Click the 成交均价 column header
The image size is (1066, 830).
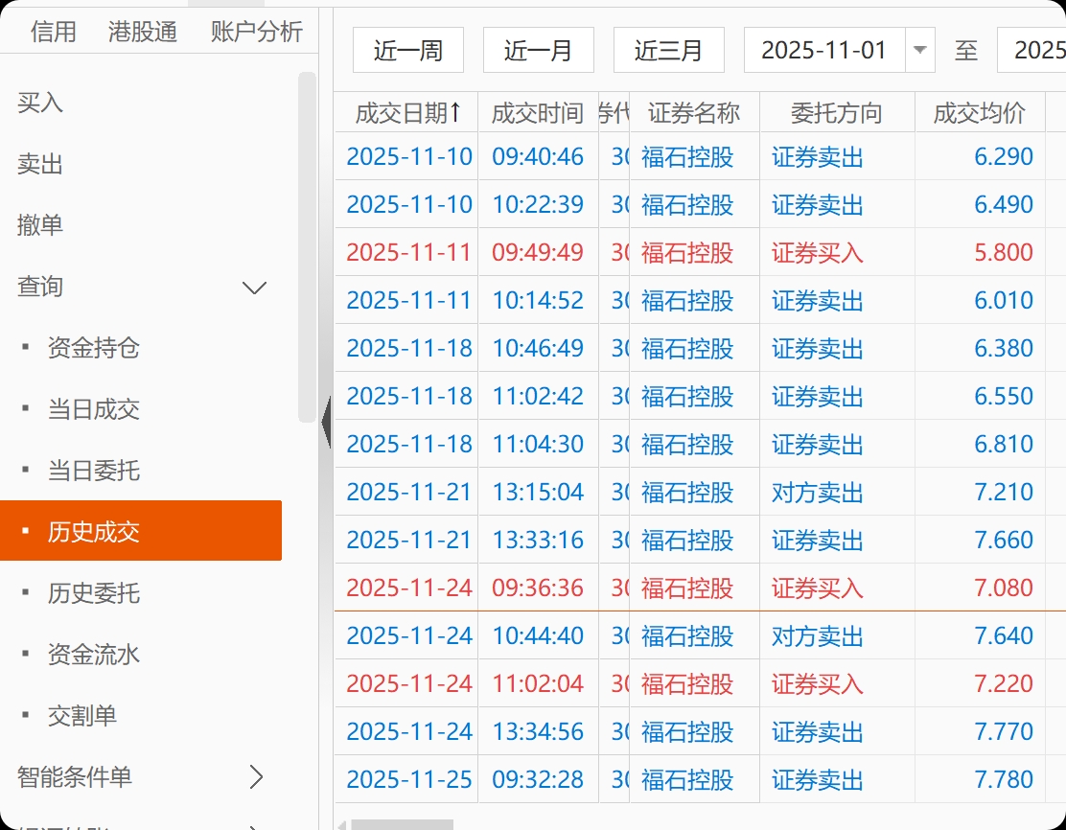coord(980,112)
